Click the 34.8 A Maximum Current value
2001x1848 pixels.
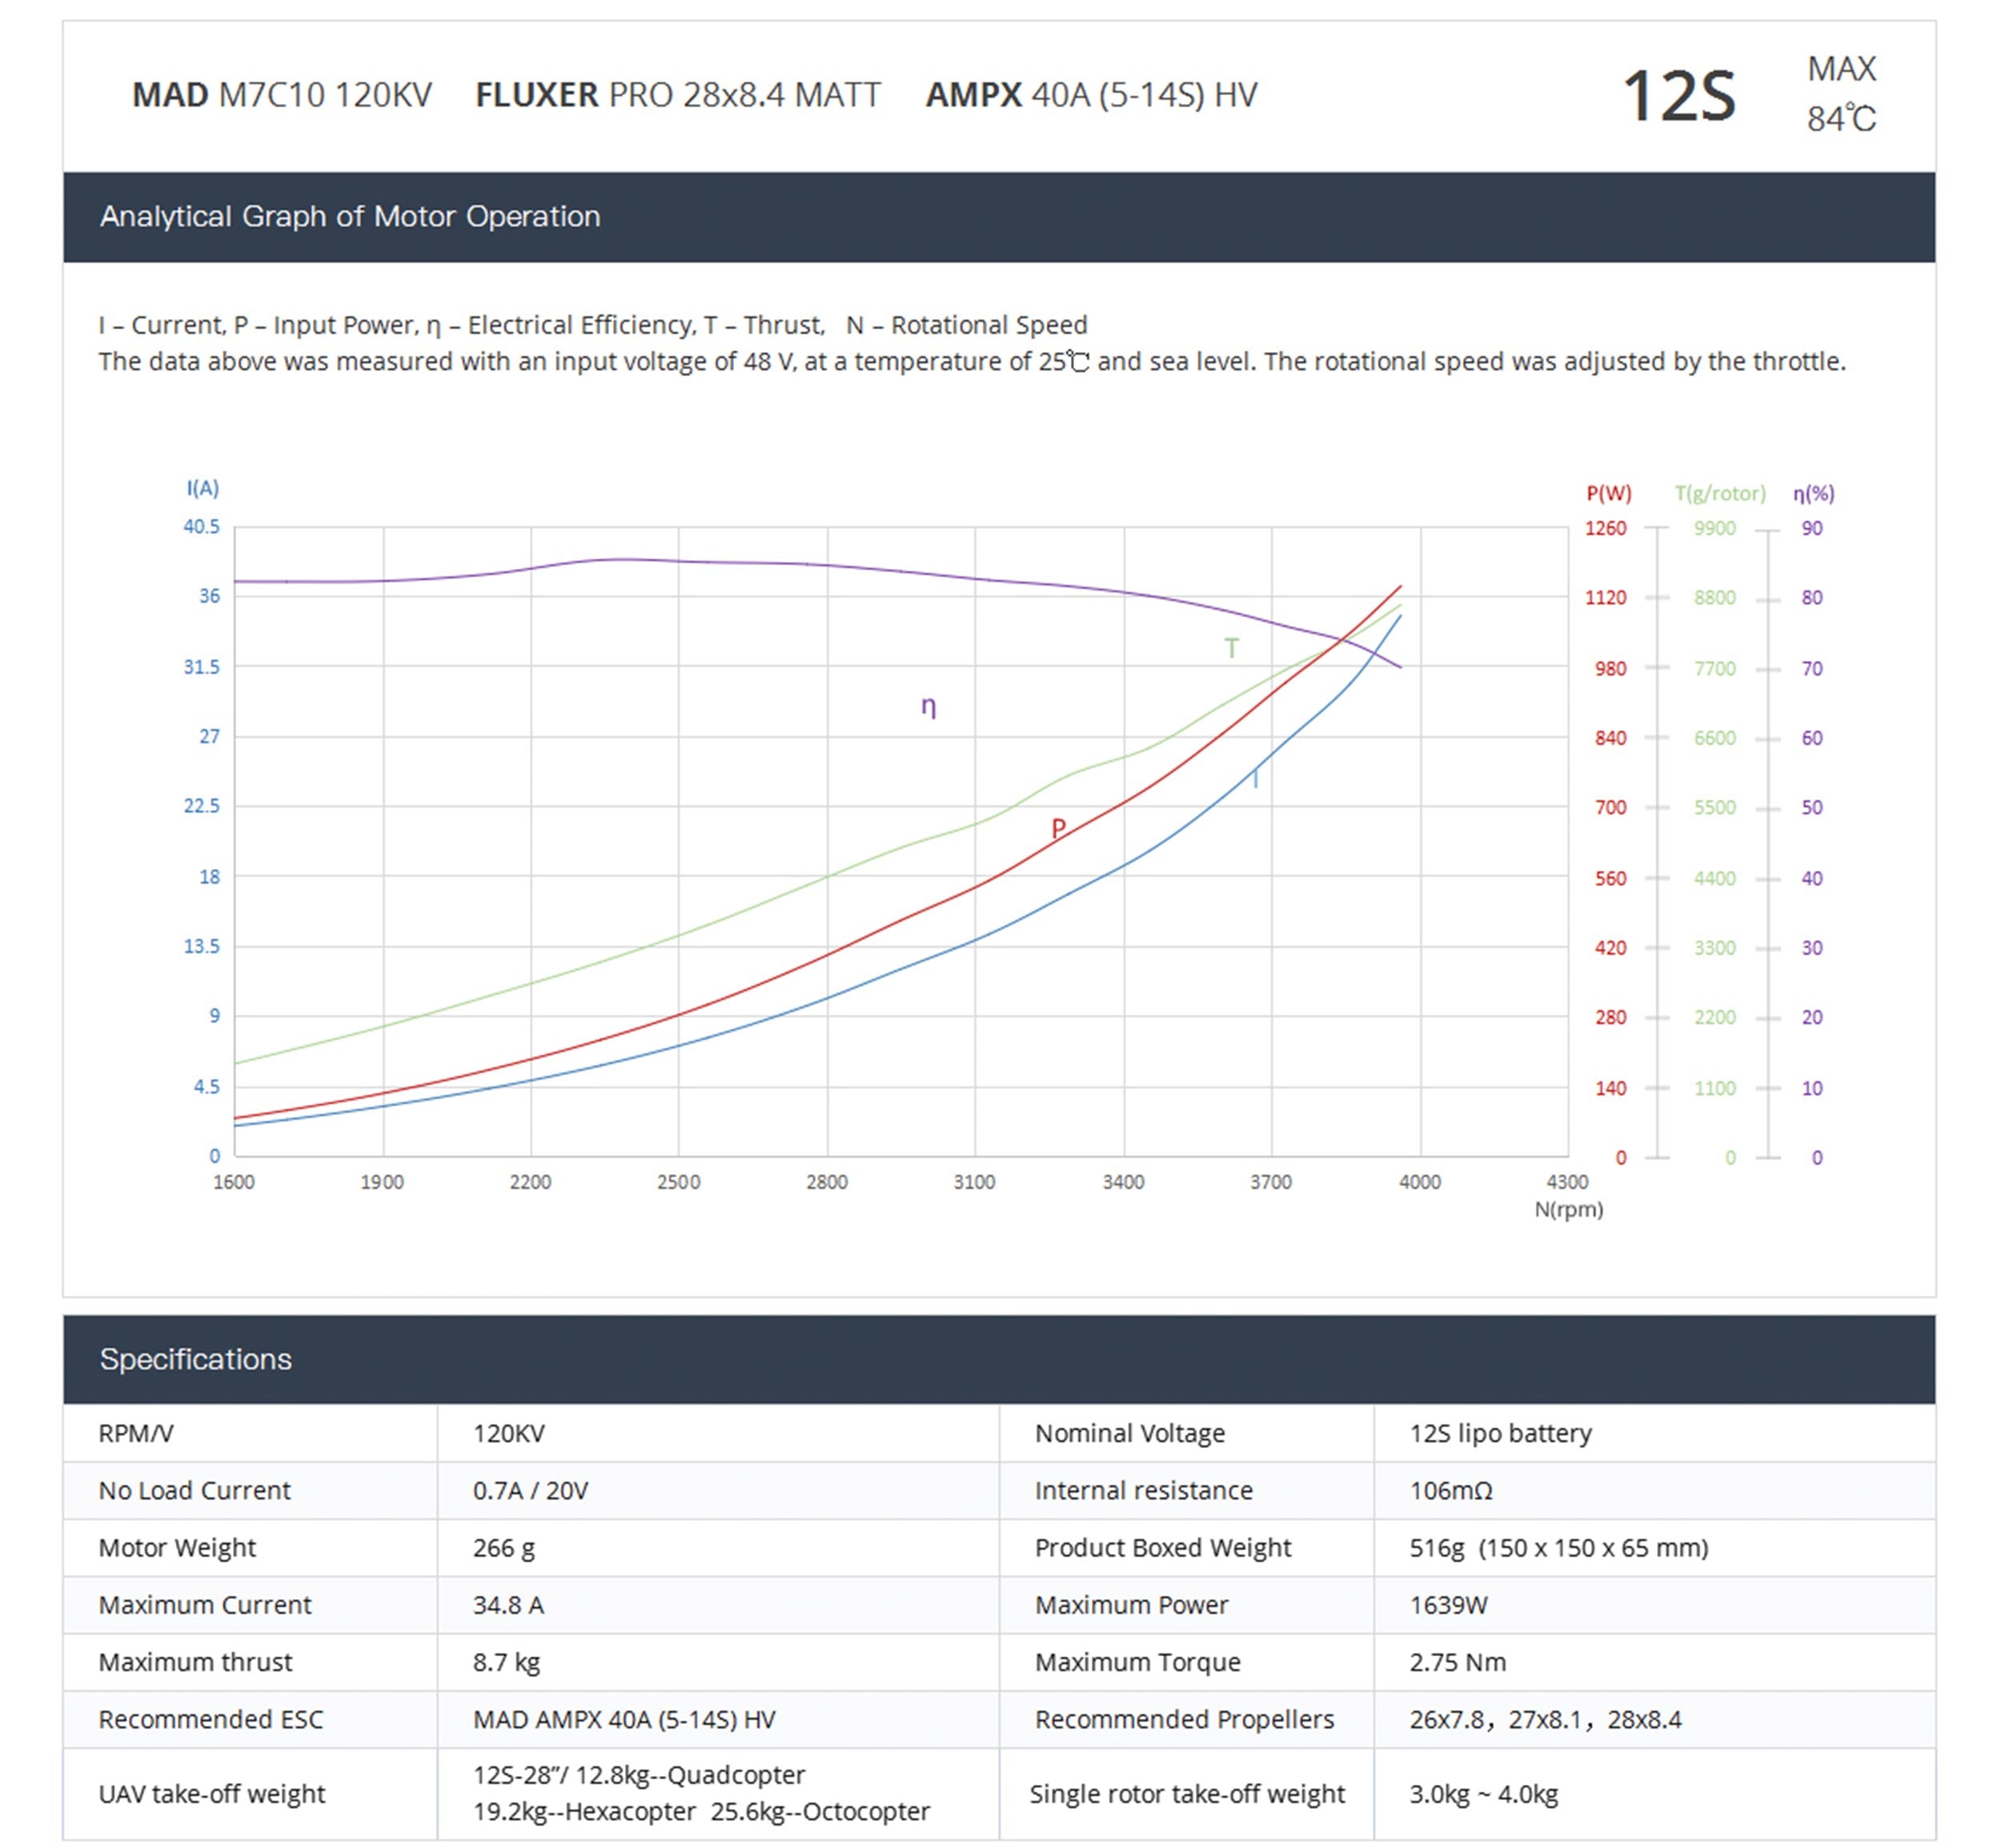tap(508, 1605)
